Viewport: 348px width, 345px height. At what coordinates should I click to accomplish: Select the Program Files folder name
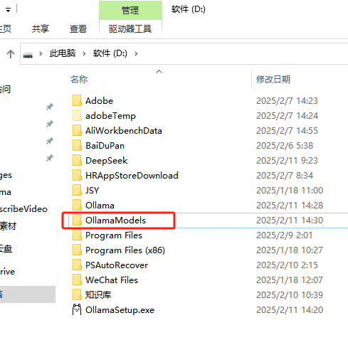(114, 235)
